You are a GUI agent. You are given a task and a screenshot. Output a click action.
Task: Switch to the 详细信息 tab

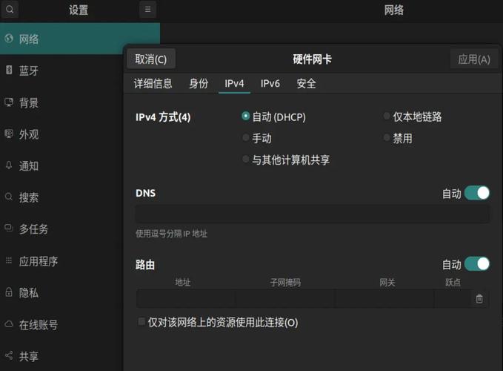pyautogui.click(x=153, y=84)
